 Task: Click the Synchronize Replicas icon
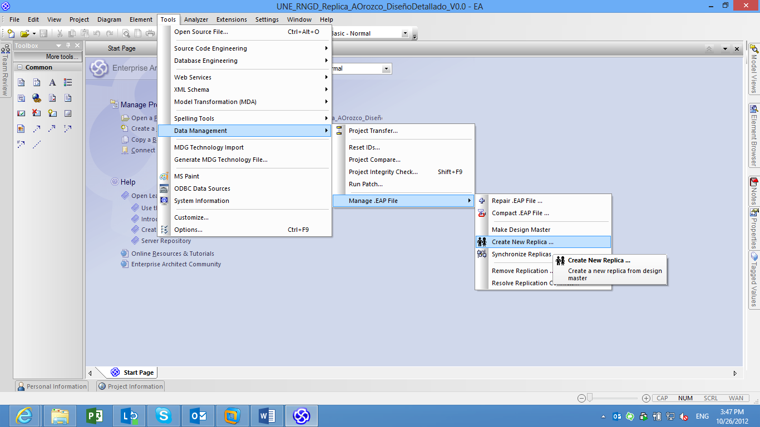(482, 254)
